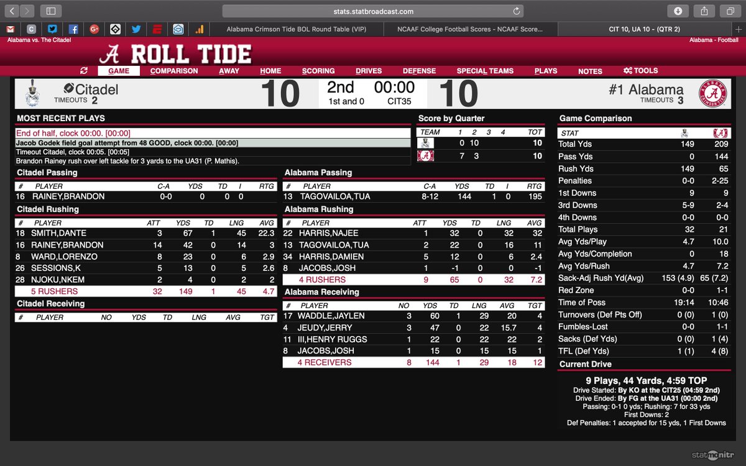The width and height of the screenshot is (746, 466).
Task: Show all Safari tabs overview
Action: pos(729,11)
